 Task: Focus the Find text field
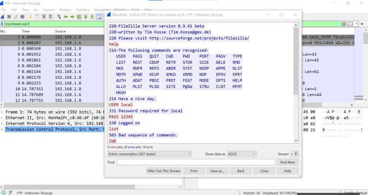196,162
